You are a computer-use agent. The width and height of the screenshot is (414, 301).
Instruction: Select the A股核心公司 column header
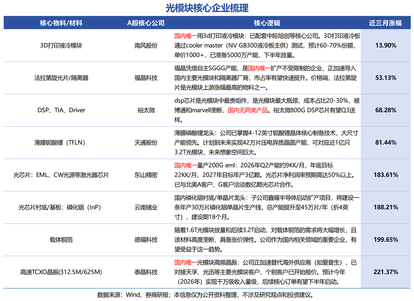coord(146,23)
